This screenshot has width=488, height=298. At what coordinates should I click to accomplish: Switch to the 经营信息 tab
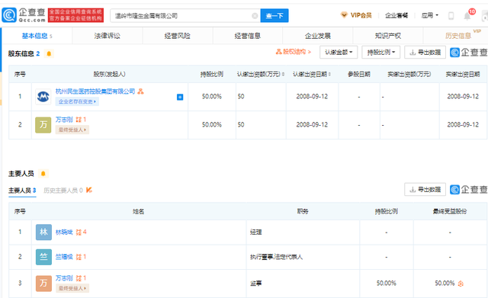click(x=247, y=36)
